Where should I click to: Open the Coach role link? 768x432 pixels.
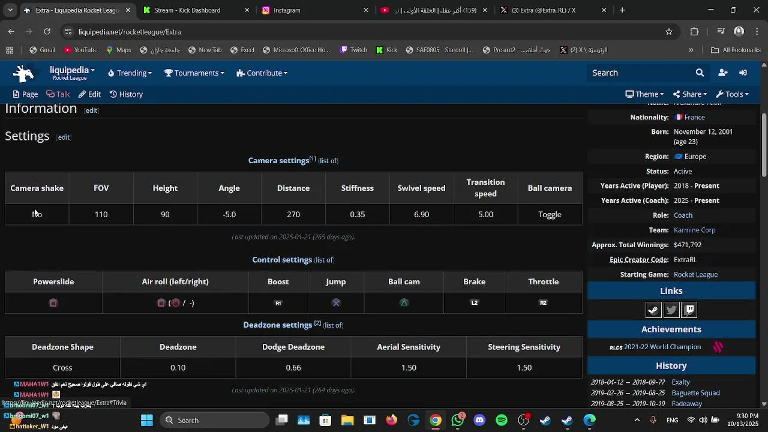point(683,215)
